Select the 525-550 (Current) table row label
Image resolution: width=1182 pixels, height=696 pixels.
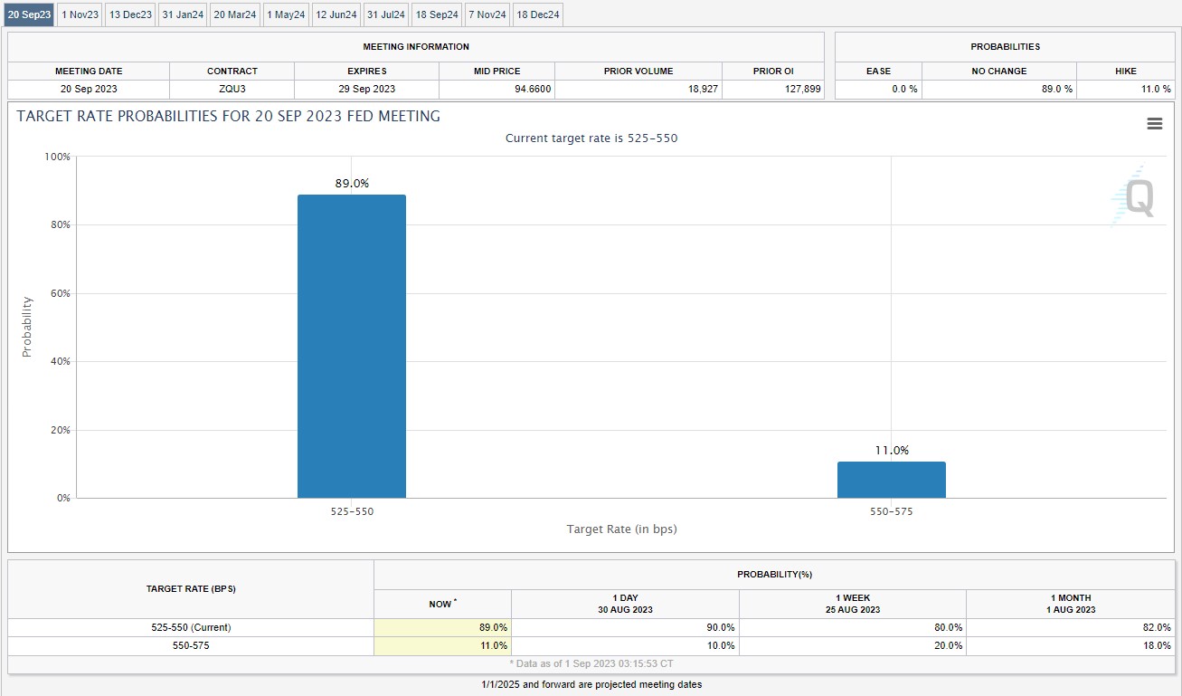(191, 627)
